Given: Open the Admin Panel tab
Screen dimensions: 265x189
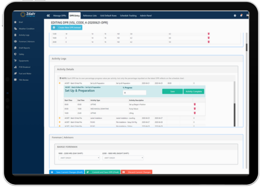Looking at the screenshot, I should (x=146, y=15).
